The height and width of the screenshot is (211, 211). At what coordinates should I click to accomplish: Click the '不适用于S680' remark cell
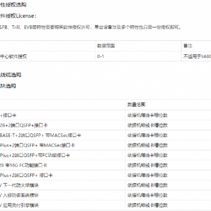(197, 56)
